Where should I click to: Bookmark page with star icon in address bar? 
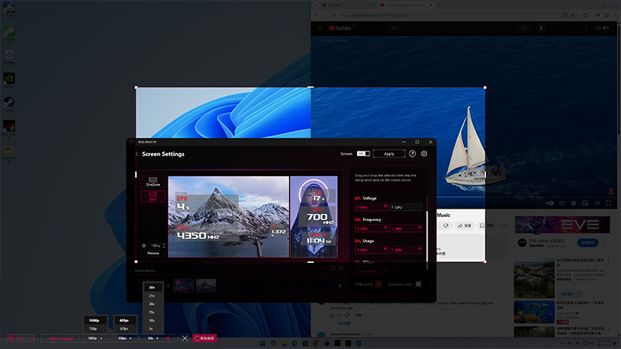pos(573,16)
